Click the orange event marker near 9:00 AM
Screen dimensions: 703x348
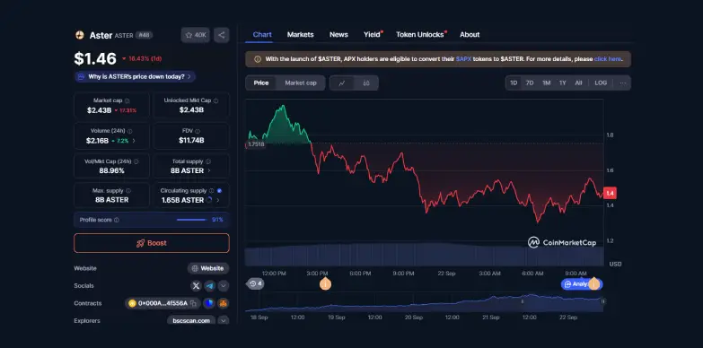click(593, 283)
